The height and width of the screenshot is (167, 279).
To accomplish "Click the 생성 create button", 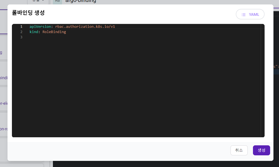I will tap(261, 150).
